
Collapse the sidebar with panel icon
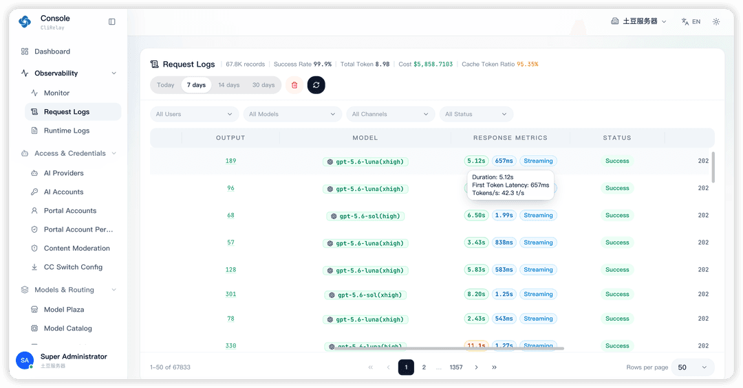click(x=112, y=22)
